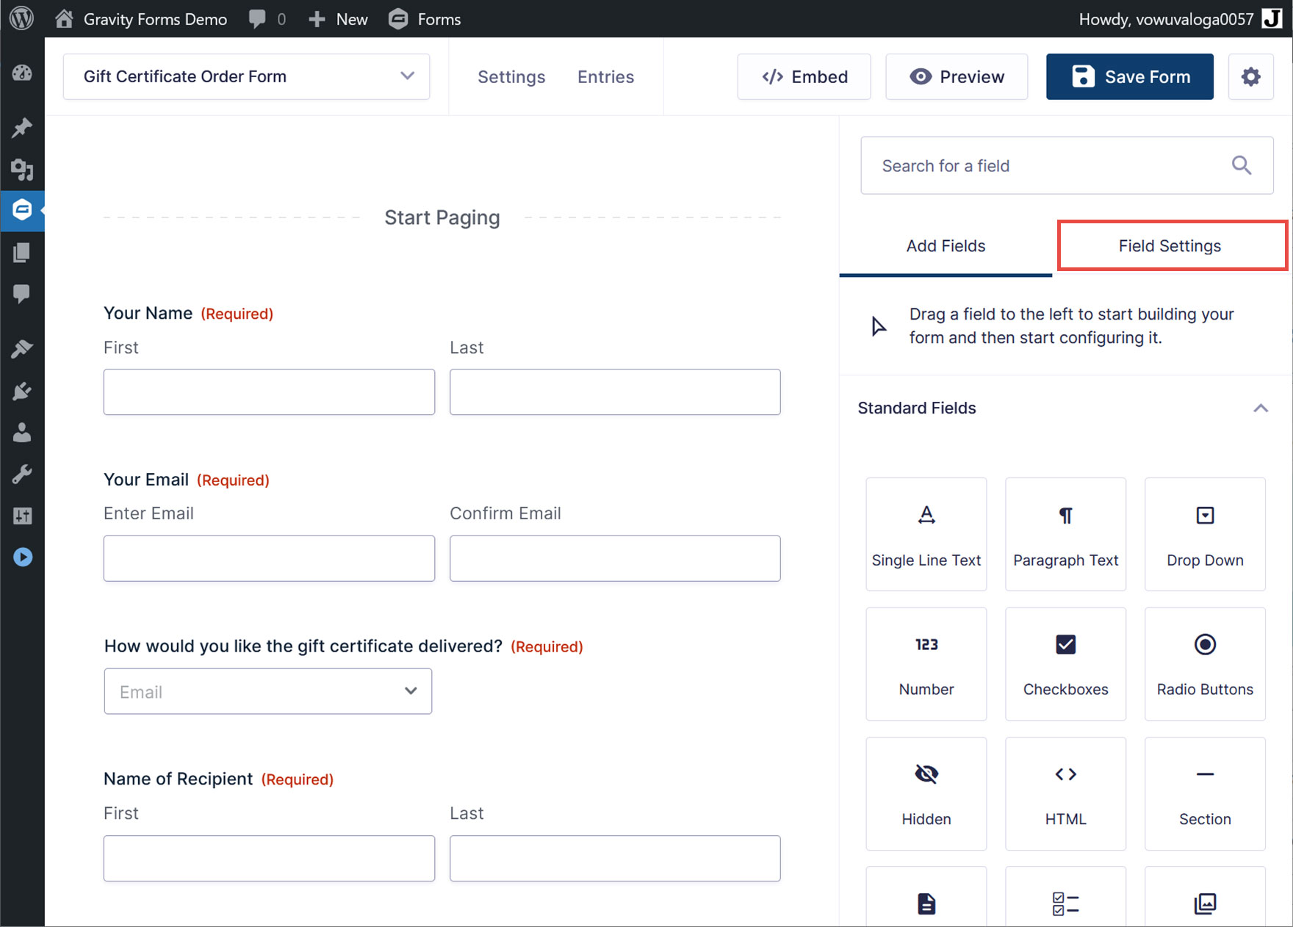The image size is (1293, 927).
Task: Open the Posts pin icon in sidebar
Action: click(x=22, y=128)
